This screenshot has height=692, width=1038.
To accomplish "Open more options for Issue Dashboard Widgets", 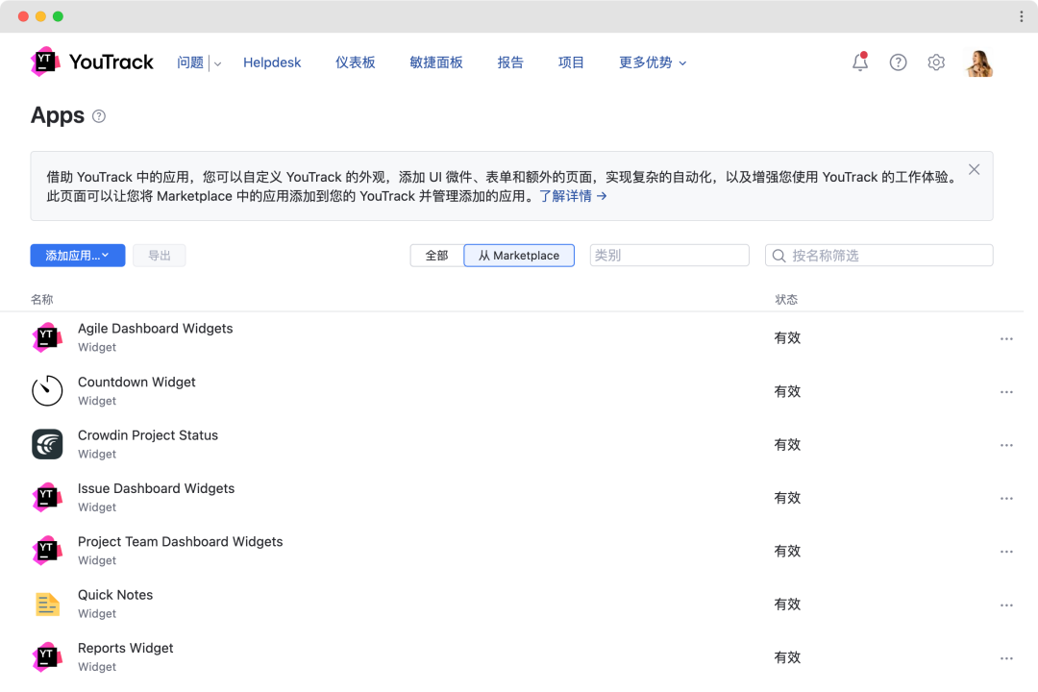I will click(x=1006, y=499).
